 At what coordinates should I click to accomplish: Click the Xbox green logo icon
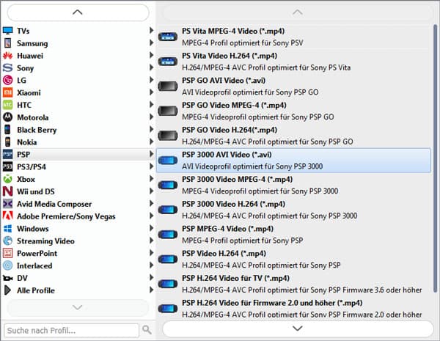click(x=7, y=179)
